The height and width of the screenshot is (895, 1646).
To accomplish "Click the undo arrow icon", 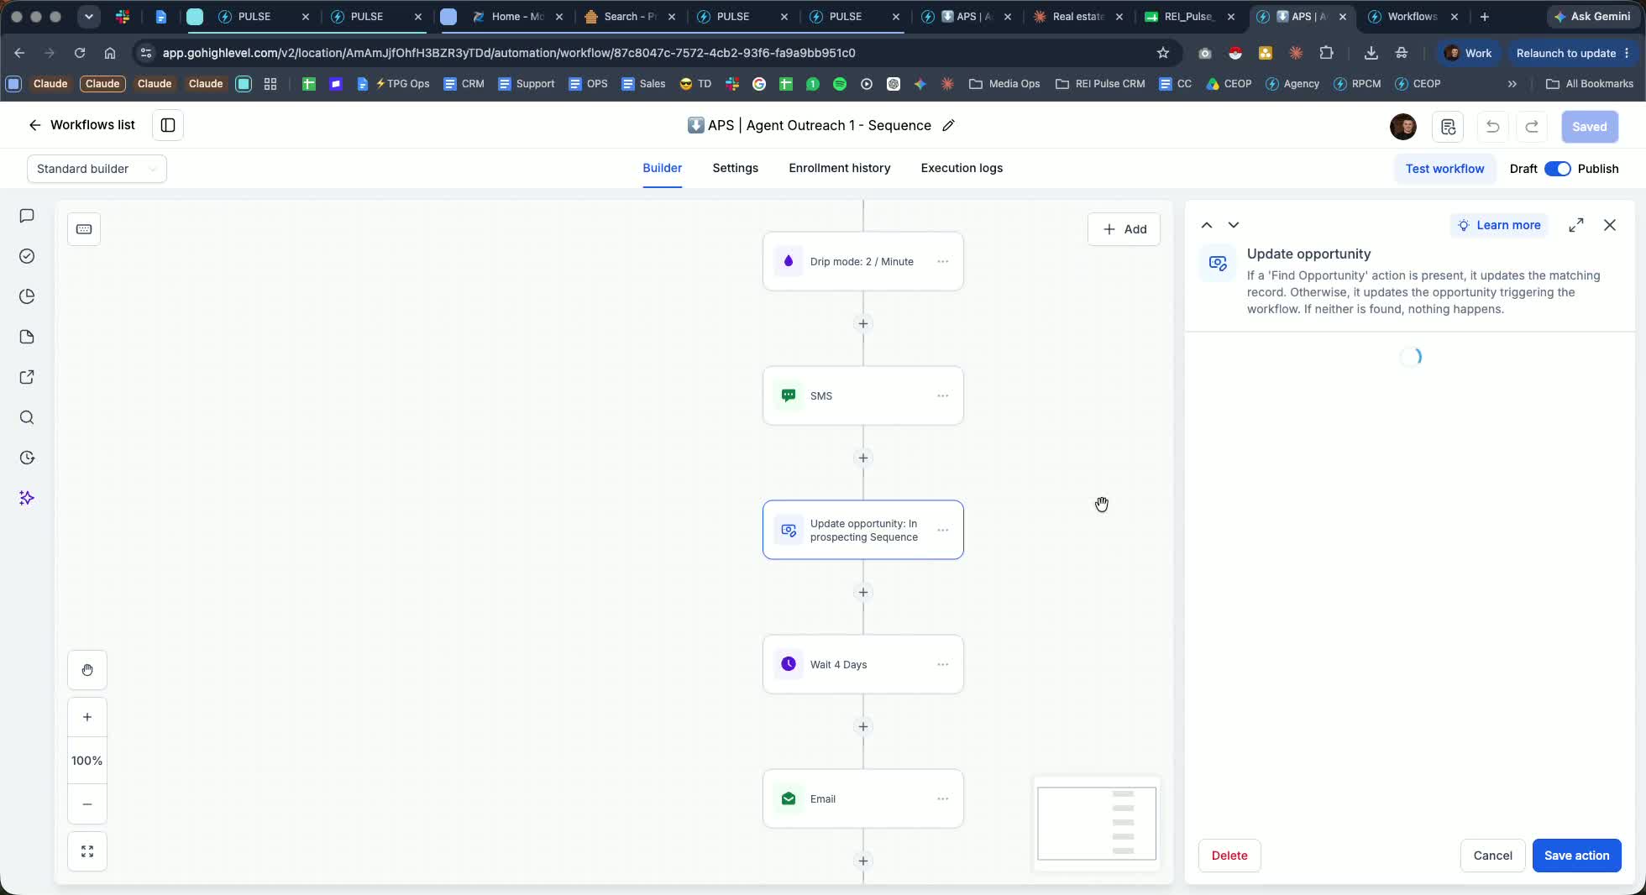I will coord(1492,127).
